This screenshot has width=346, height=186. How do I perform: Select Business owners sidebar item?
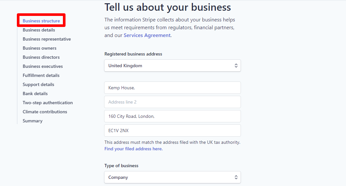point(40,48)
